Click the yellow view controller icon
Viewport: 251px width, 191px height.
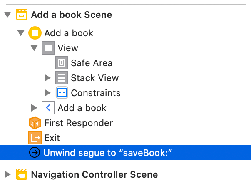[x=35, y=33]
